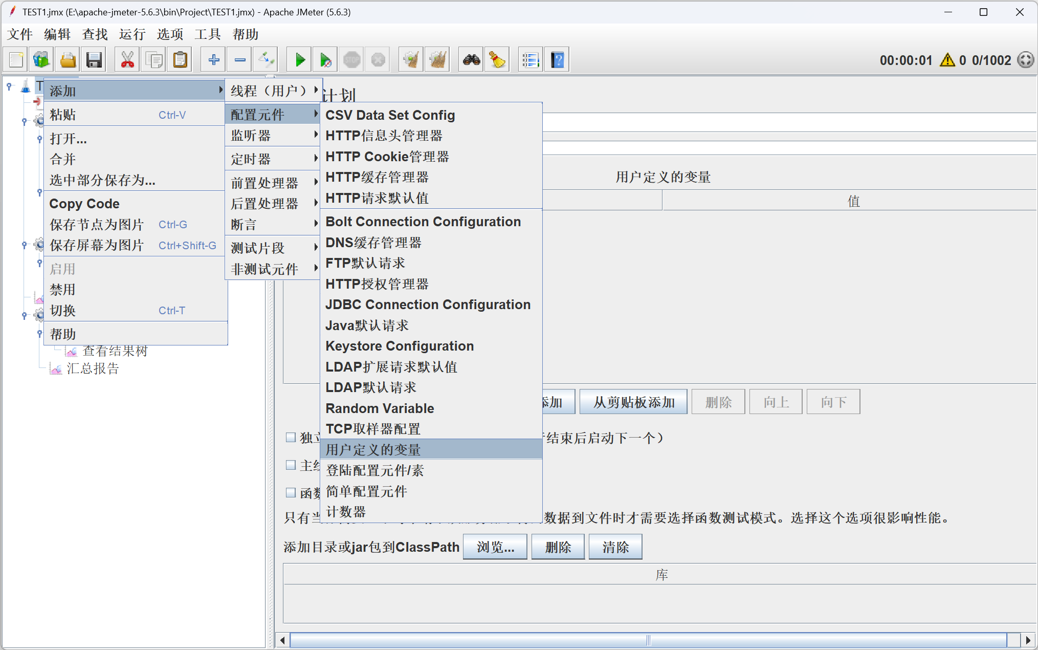Click the Copy icon in toolbar
1038x650 pixels.
(x=154, y=60)
